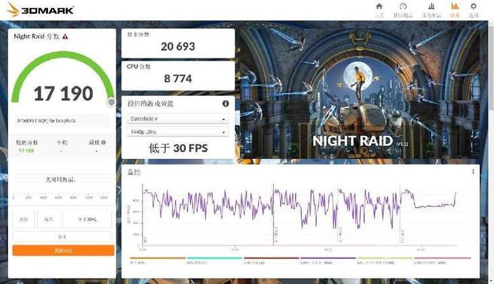This screenshot has height=284, width=494.
Task: Click the orange compare online button
Action: click(x=64, y=251)
